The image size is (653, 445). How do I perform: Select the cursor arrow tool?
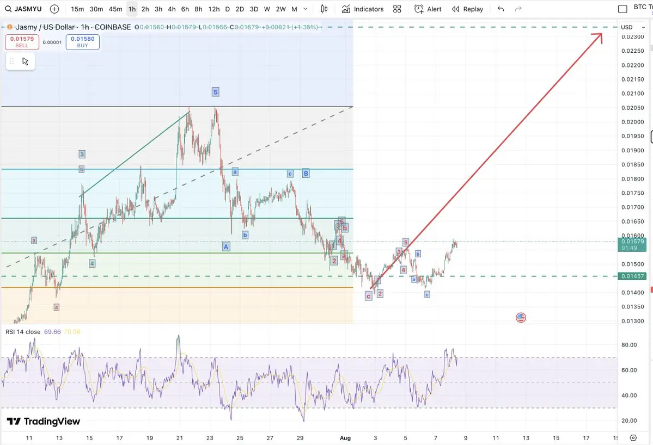pyautogui.click(x=26, y=61)
